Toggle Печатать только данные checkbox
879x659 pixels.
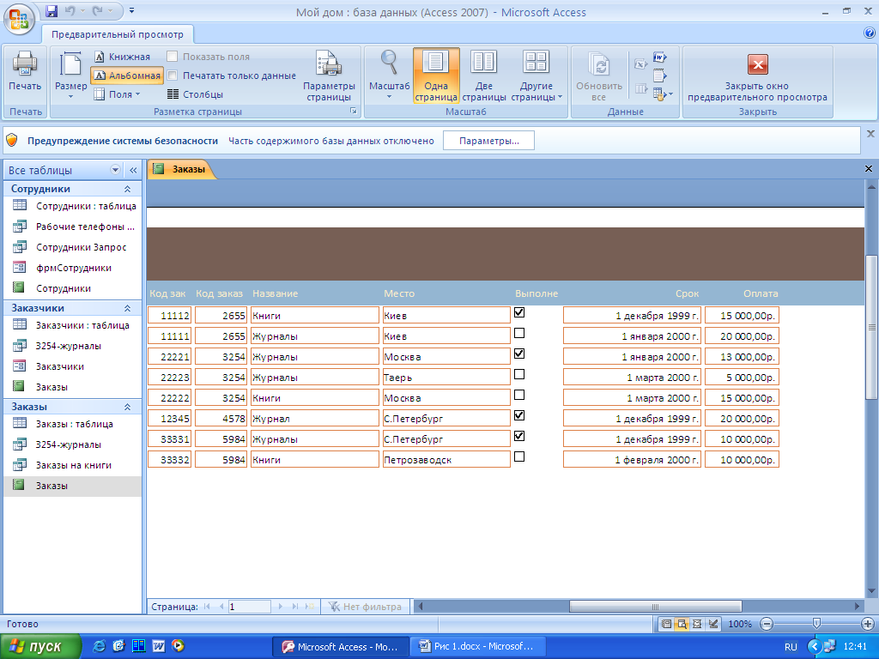tap(173, 76)
